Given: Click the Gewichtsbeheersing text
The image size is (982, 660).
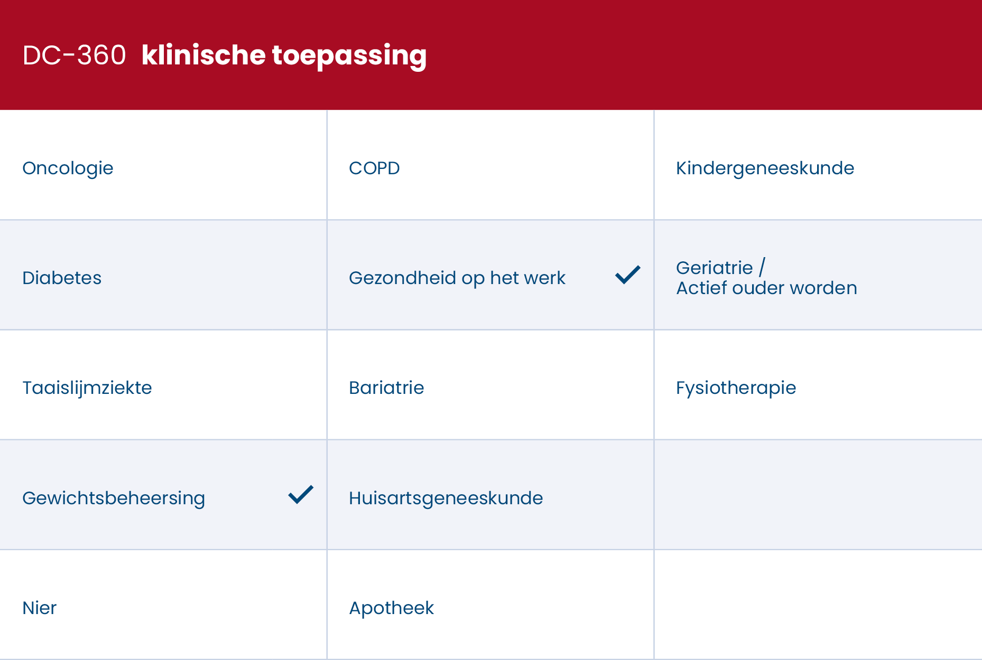Looking at the screenshot, I should (114, 498).
